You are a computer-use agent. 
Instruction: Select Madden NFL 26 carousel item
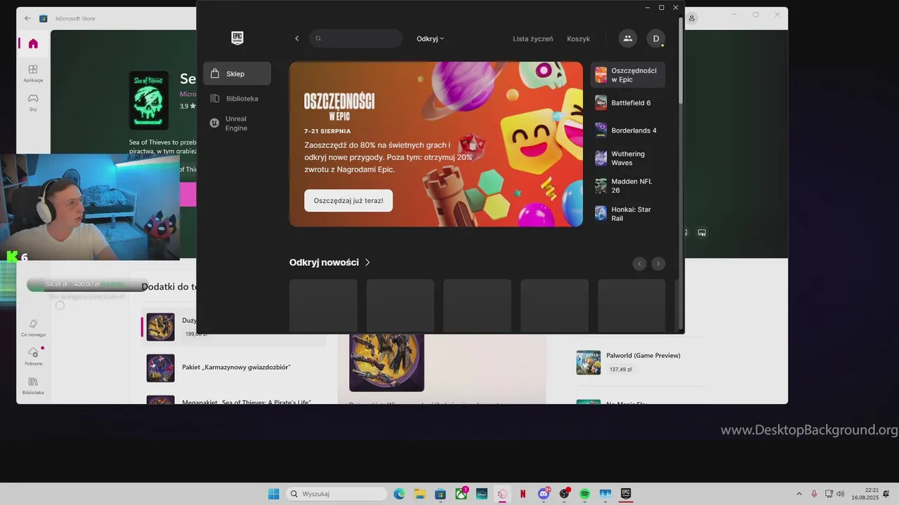(x=627, y=186)
